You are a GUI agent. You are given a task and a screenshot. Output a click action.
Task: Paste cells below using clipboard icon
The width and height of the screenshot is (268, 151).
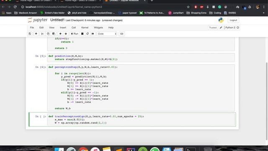tap(54, 34)
